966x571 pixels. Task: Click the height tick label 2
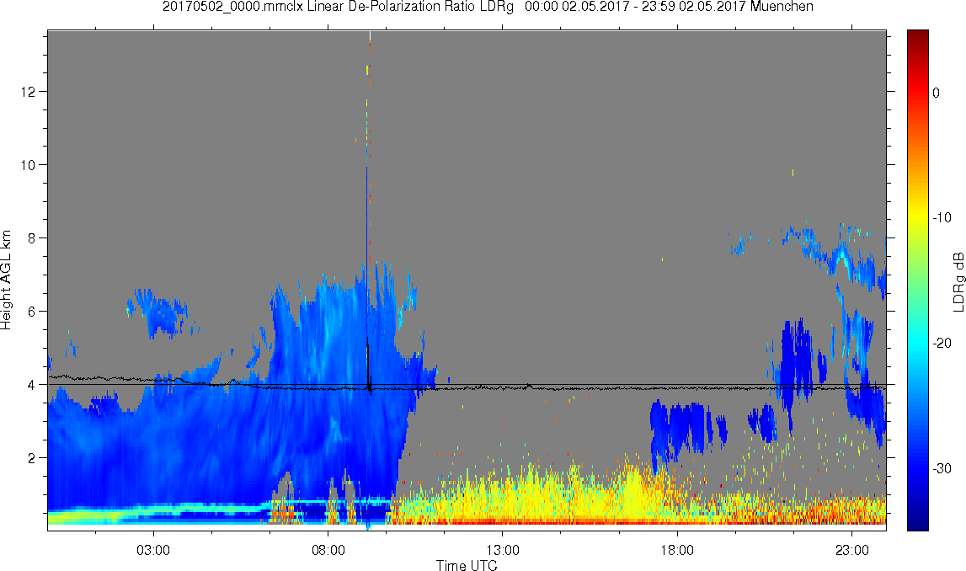click(x=33, y=458)
